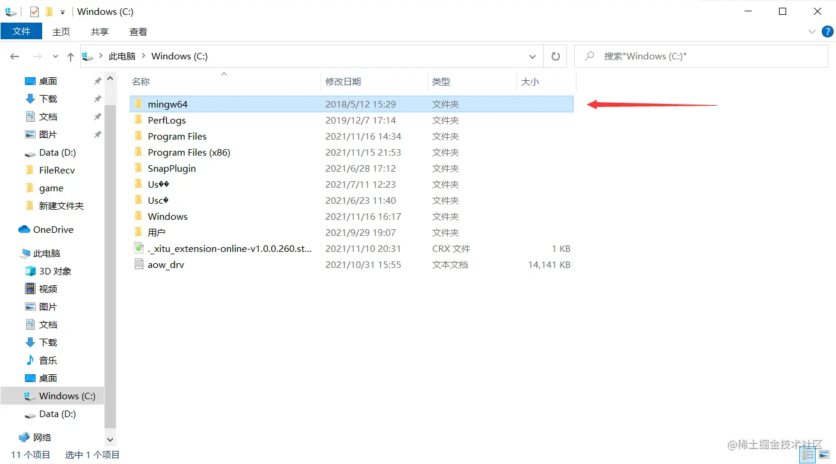Screen dimensions: 836x464
Task: Open 网络 in navigation pane
Action: pyautogui.click(x=42, y=437)
